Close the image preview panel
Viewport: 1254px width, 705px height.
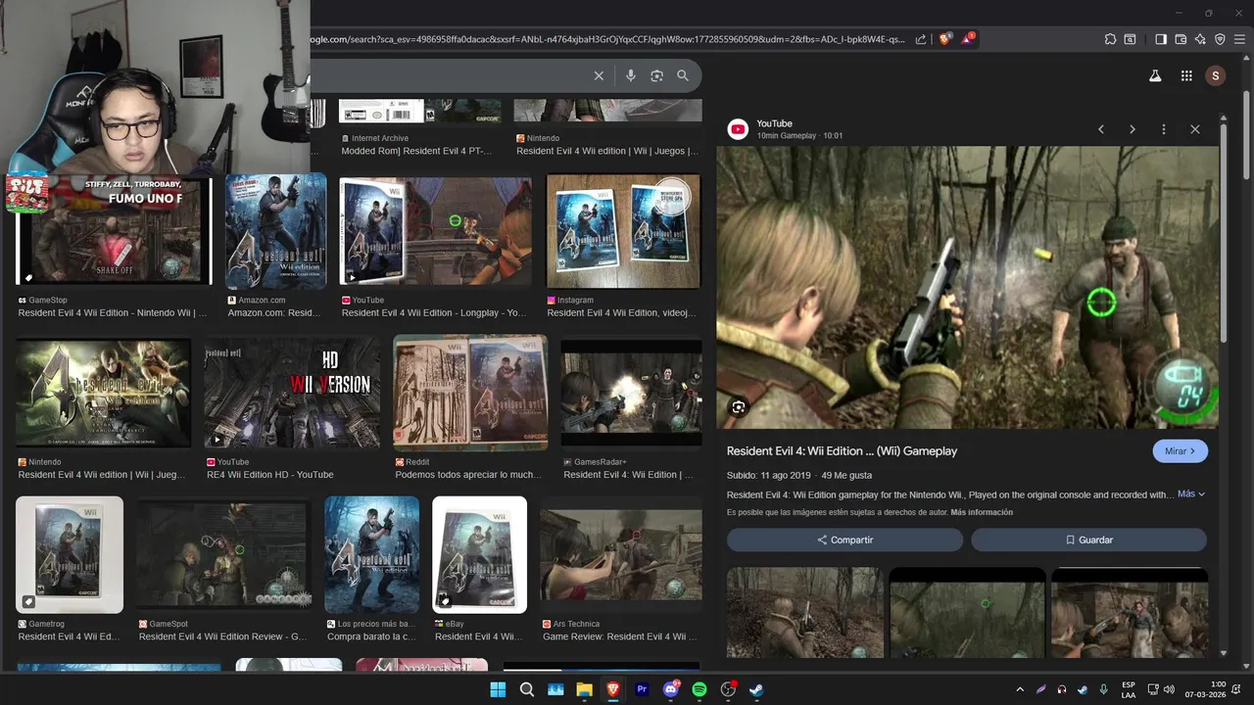click(x=1195, y=129)
